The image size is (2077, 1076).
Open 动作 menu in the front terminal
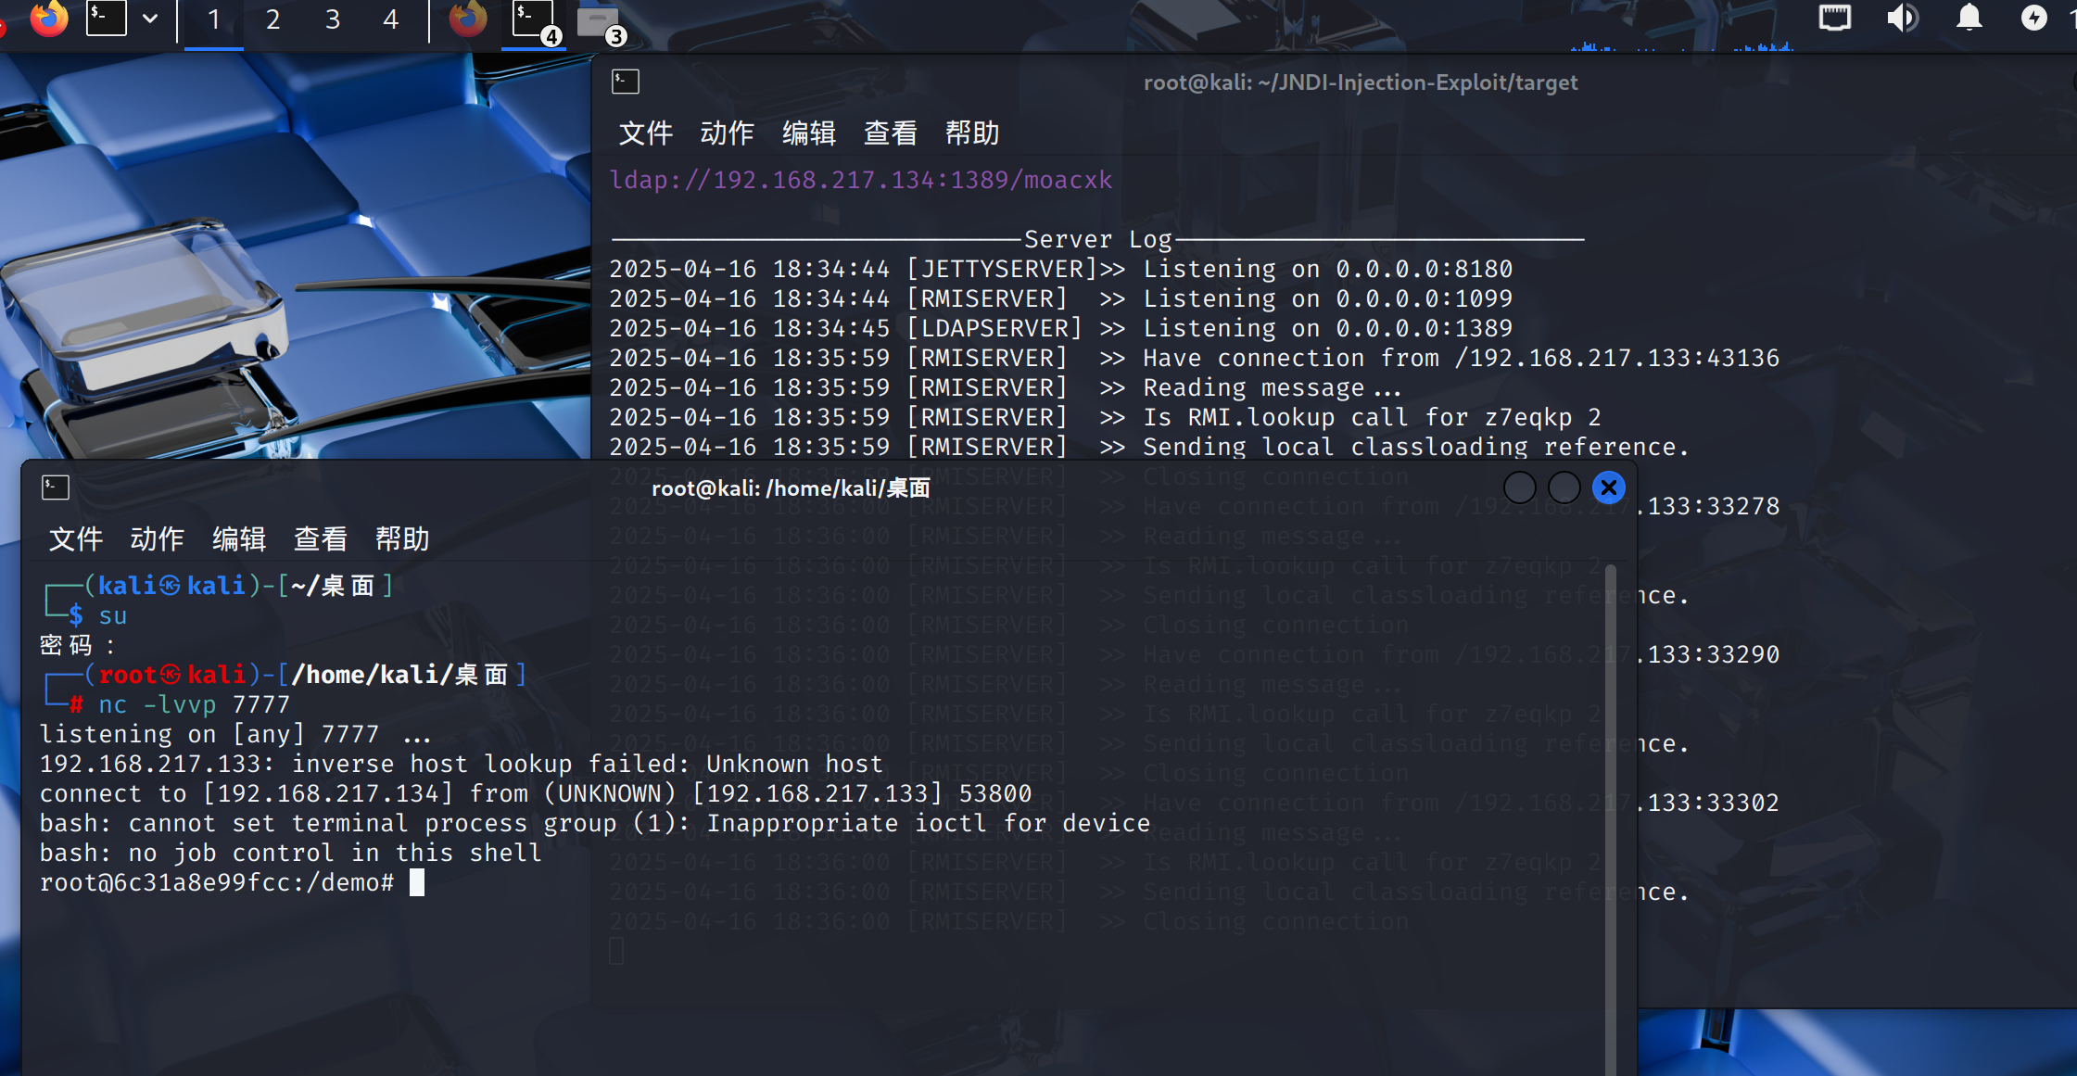[157, 538]
